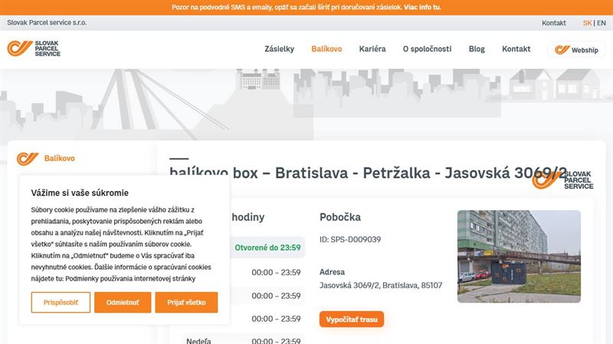This screenshot has width=613, height=344.
Task: Open the O spoločnosti menu item
Action: (x=427, y=49)
